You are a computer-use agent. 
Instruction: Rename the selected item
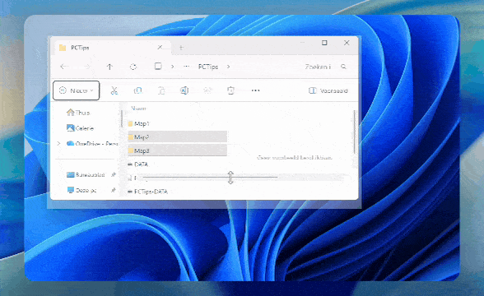184,90
